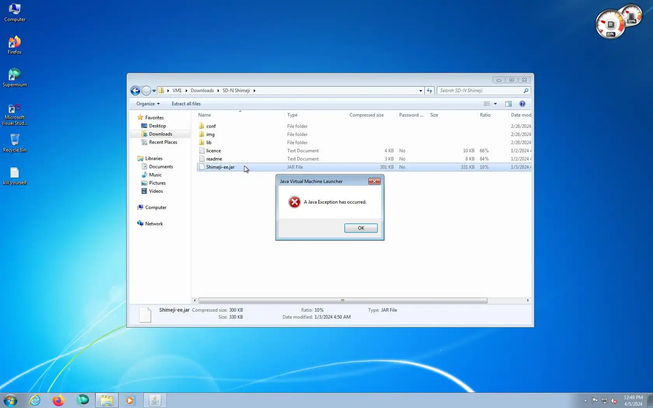Select the 'kill yourself' text file on desktop

coord(15,176)
